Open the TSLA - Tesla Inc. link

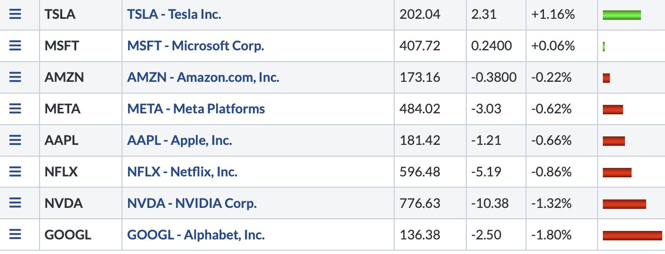[174, 15]
